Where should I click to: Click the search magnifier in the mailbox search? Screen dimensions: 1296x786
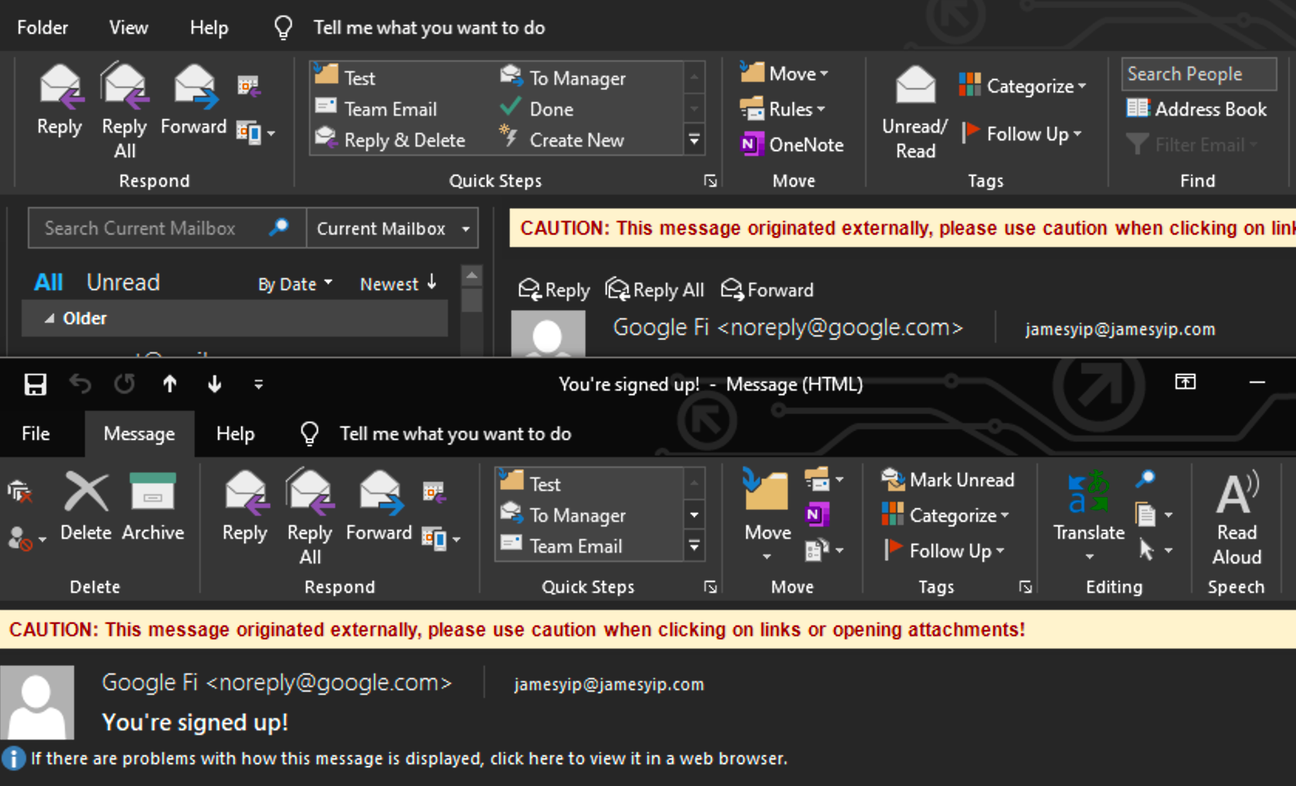(x=279, y=227)
